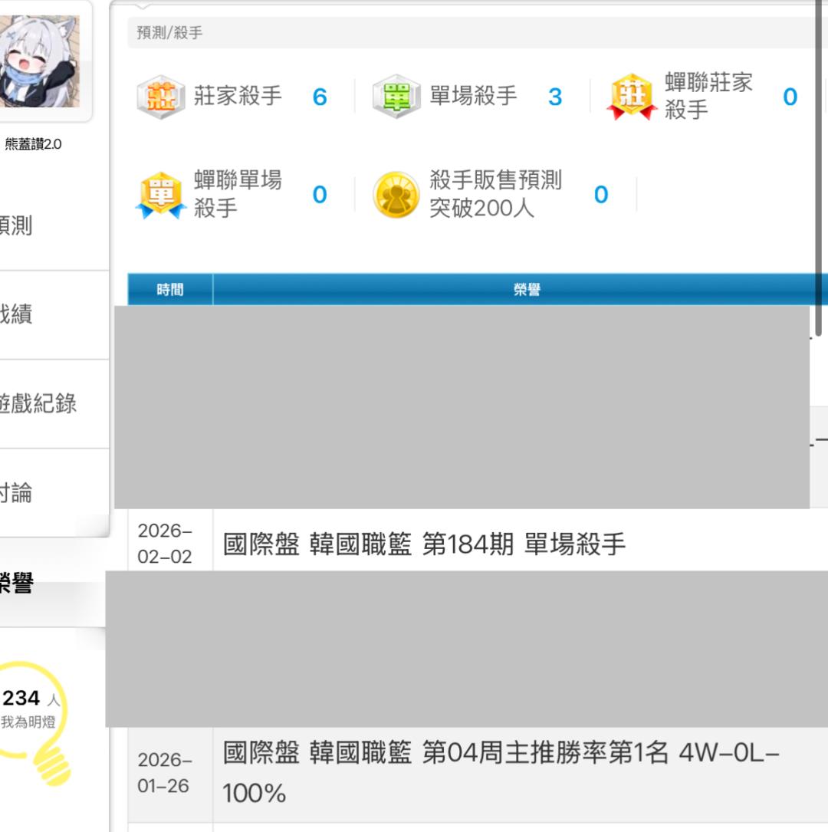
Task: Click the 蟬聯莊家殺手 label text
Action: click(x=708, y=96)
